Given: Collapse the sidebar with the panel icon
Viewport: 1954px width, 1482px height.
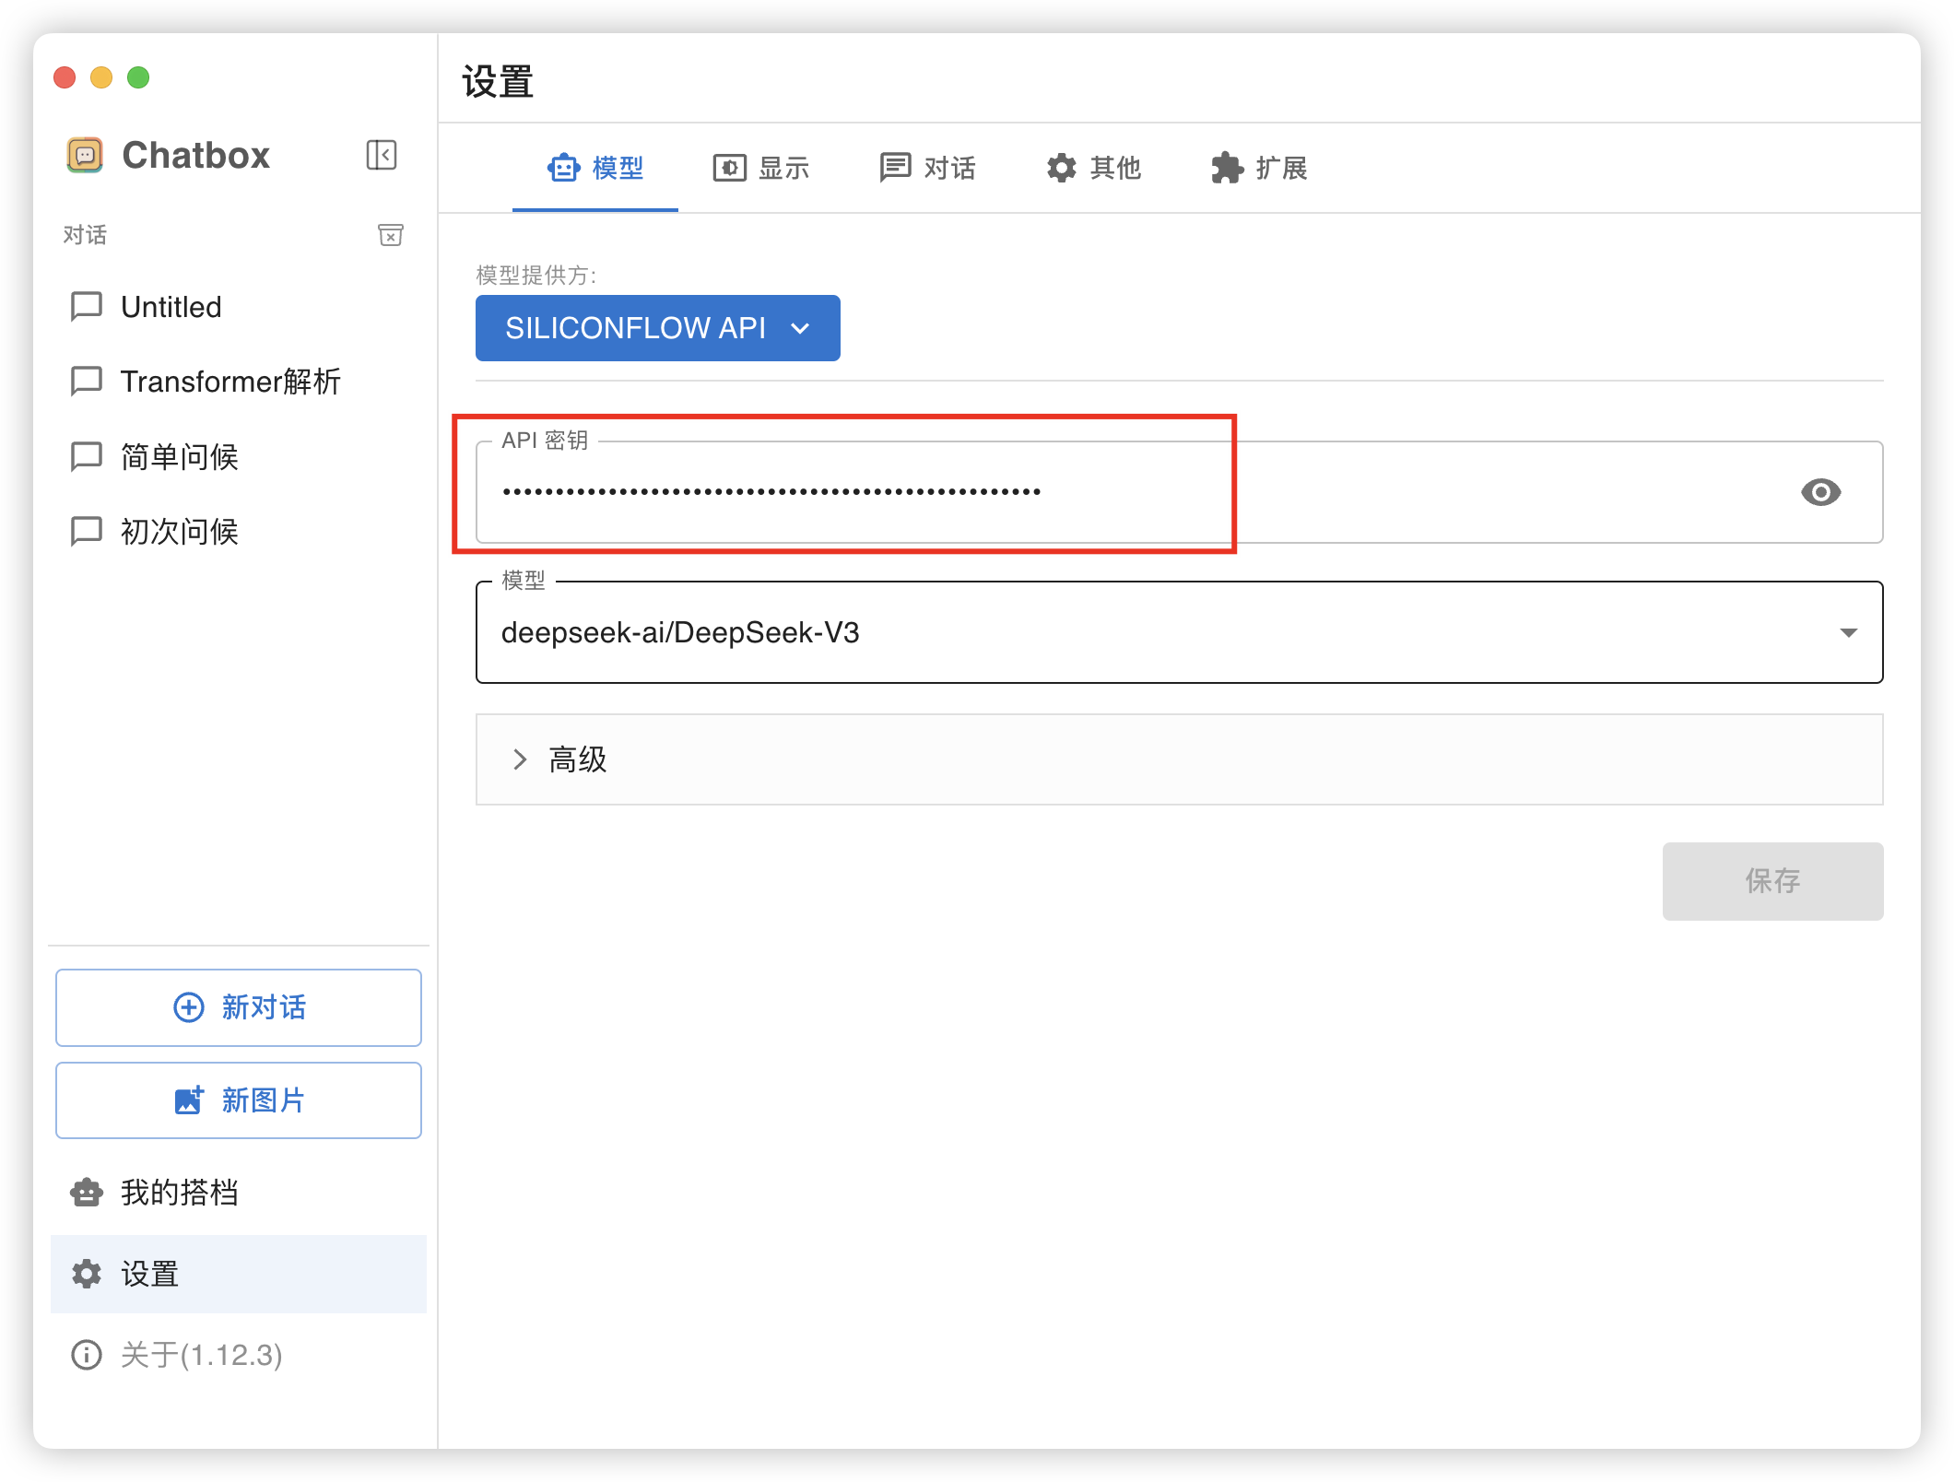Looking at the screenshot, I should coord(381,155).
